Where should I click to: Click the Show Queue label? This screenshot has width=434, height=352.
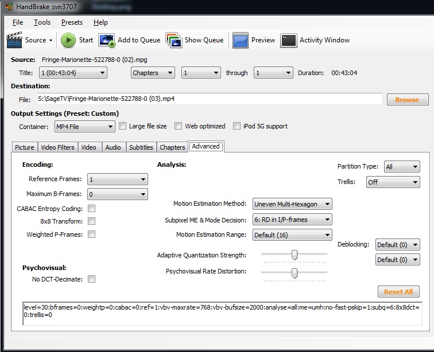[204, 40]
